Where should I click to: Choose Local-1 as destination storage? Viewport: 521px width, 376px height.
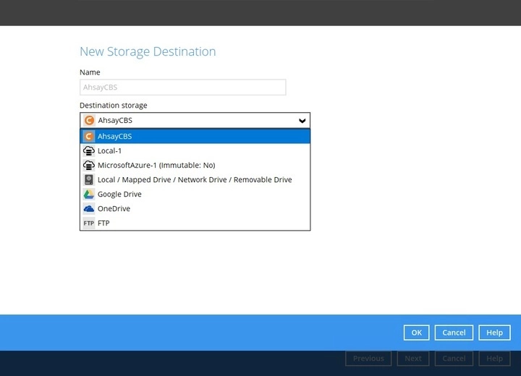pos(195,151)
